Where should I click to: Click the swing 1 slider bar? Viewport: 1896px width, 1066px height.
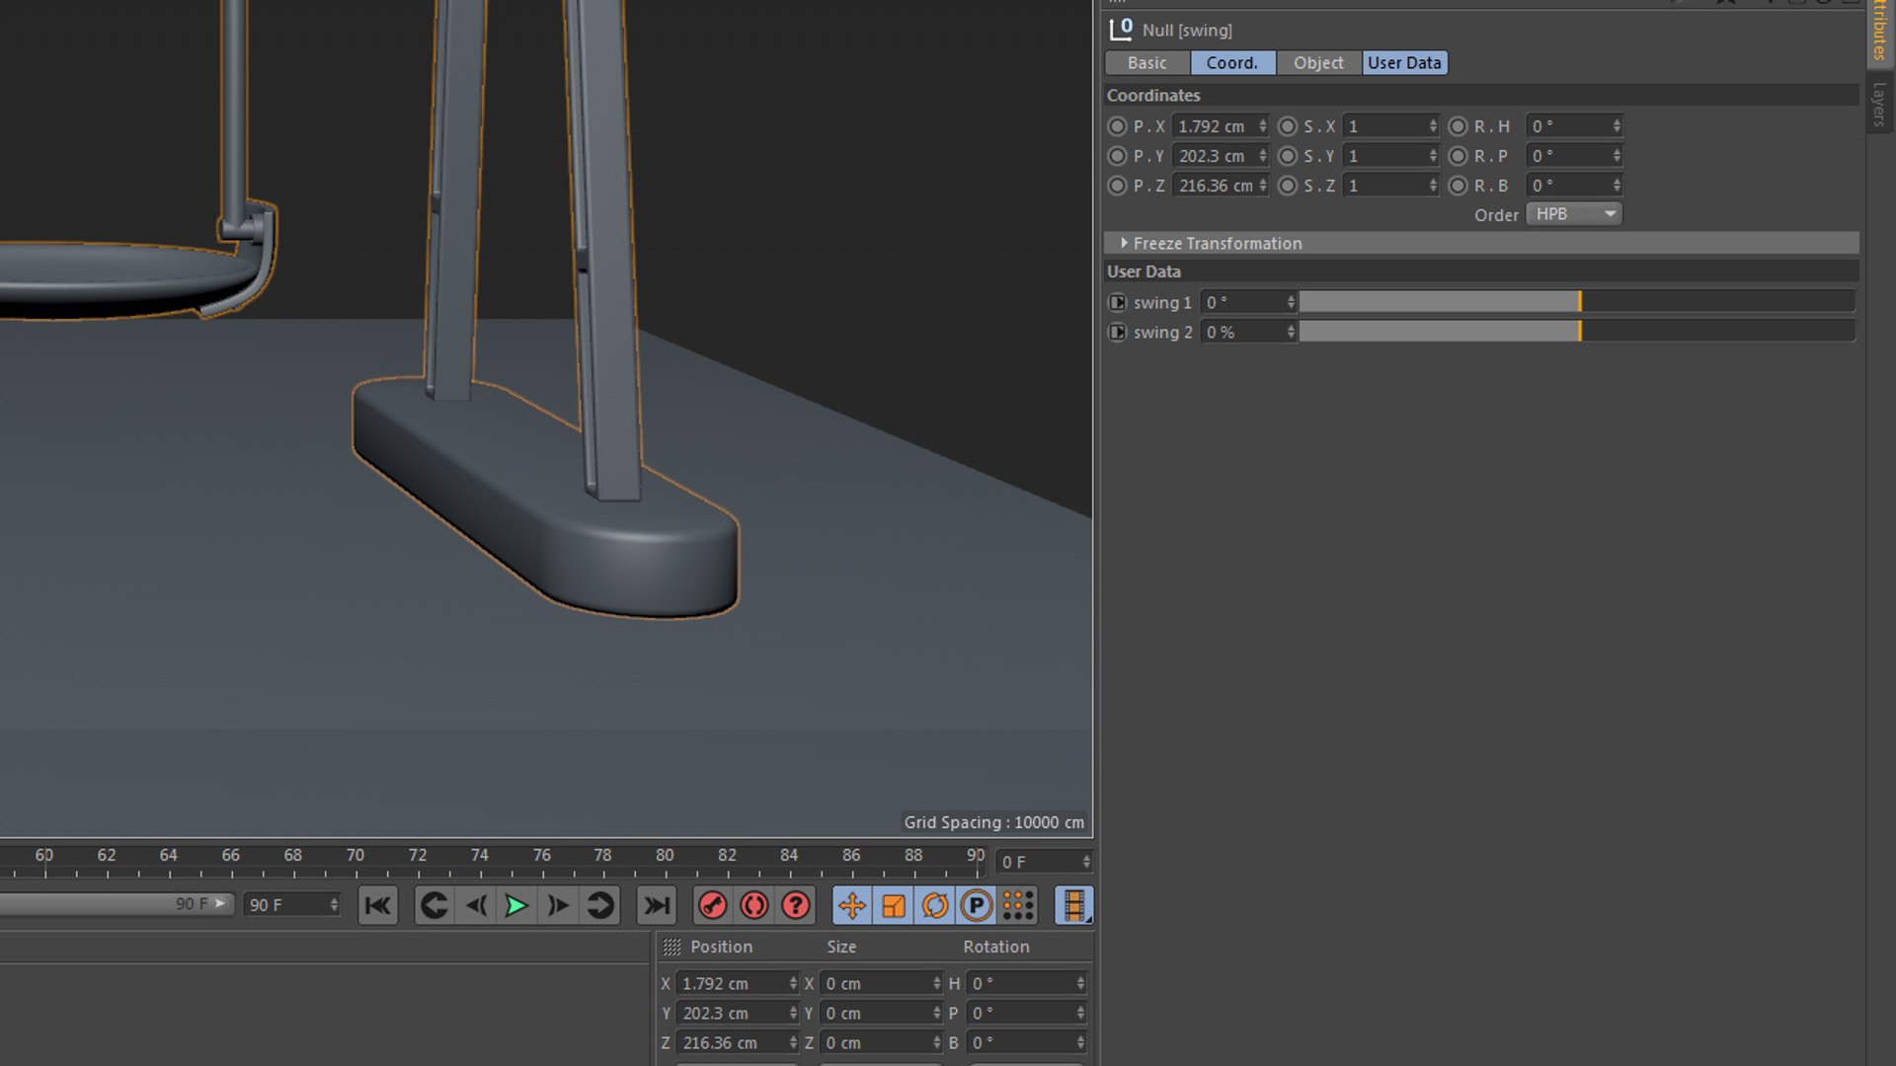[x=1577, y=303]
